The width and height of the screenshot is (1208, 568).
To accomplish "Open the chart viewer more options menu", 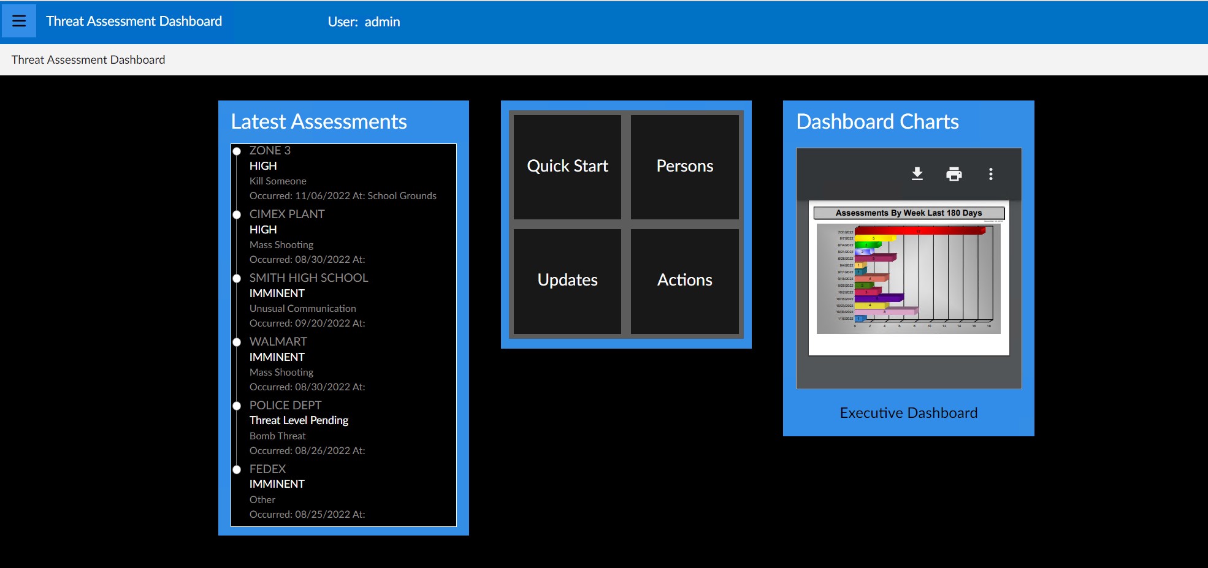I will [x=990, y=174].
